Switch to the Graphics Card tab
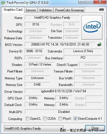This screenshot has height=134, width=107. [x=13, y=10]
